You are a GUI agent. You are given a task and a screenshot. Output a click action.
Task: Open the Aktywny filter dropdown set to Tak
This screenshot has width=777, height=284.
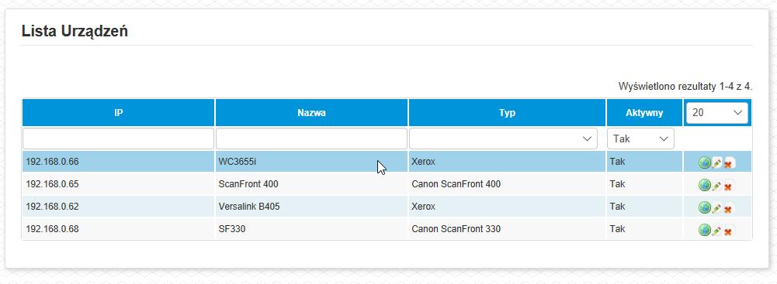(640, 139)
